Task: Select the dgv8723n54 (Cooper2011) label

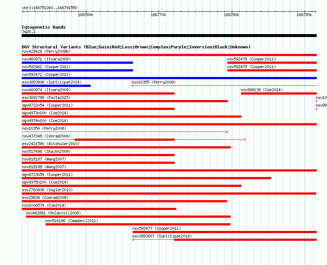Action: 47,174
